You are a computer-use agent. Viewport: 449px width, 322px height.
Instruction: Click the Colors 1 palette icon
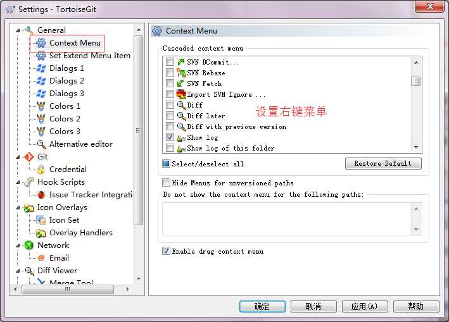tap(41, 106)
